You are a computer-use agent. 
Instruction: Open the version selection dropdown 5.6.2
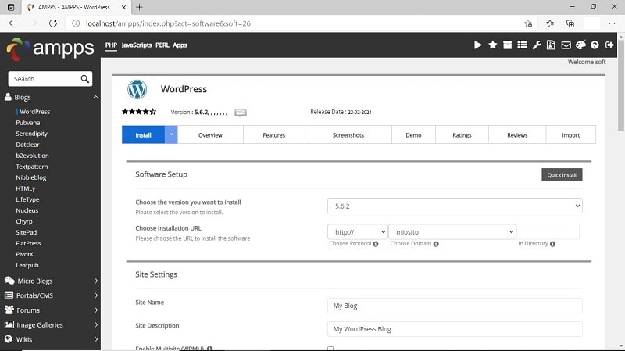point(455,206)
